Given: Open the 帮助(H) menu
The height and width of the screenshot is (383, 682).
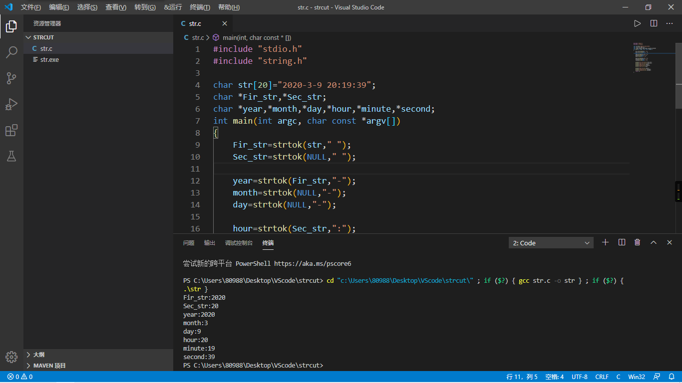Looking at the screenshot, I should pos(229,7).
